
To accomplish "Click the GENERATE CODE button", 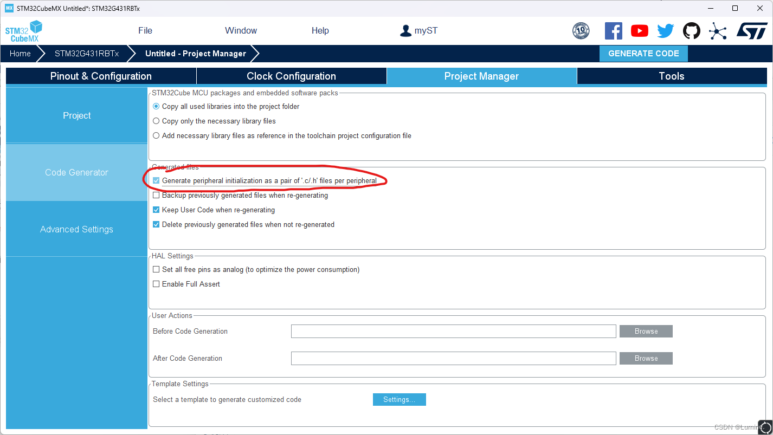I will pyautogui.click(x=643, y=54).
